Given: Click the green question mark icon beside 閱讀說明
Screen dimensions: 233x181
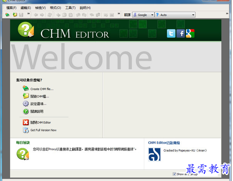Looking at the screenshot, I should (x=26, y=111).
